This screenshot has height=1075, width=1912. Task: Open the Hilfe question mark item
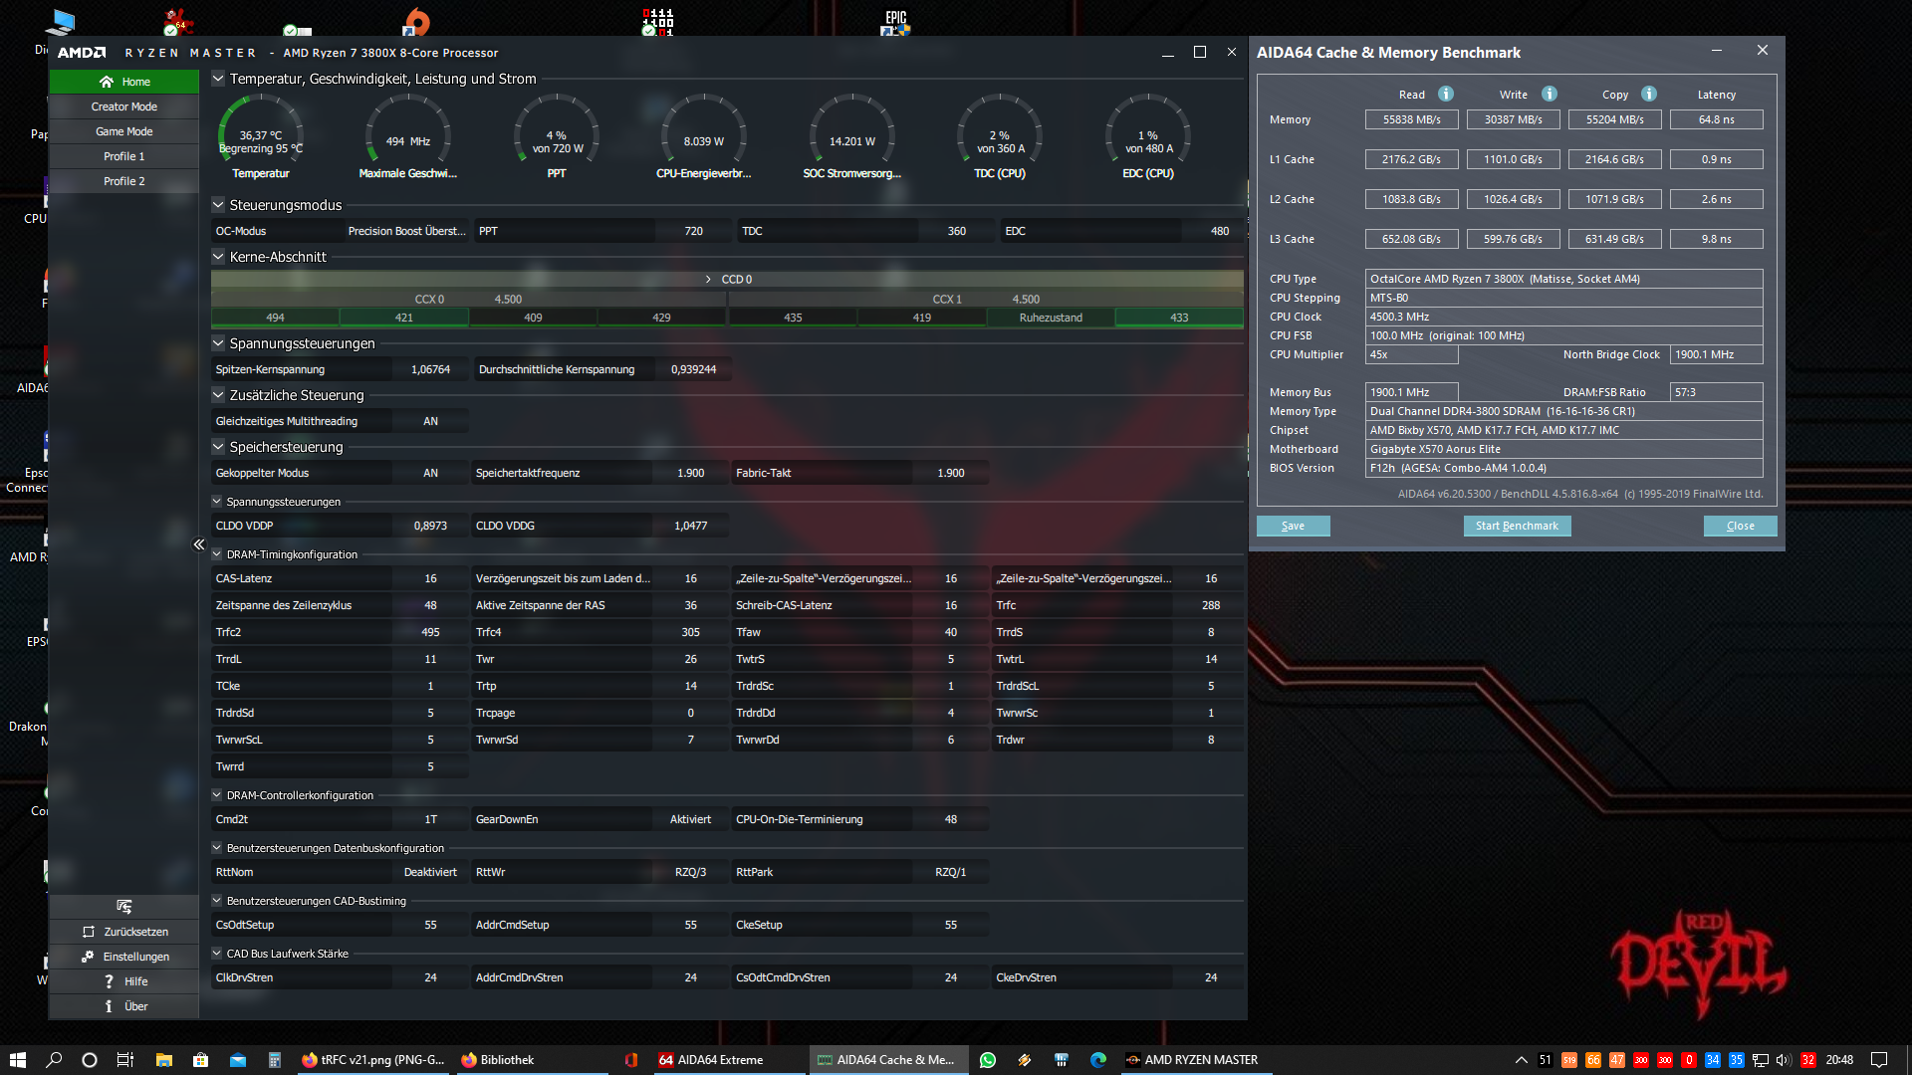(109, 981)
